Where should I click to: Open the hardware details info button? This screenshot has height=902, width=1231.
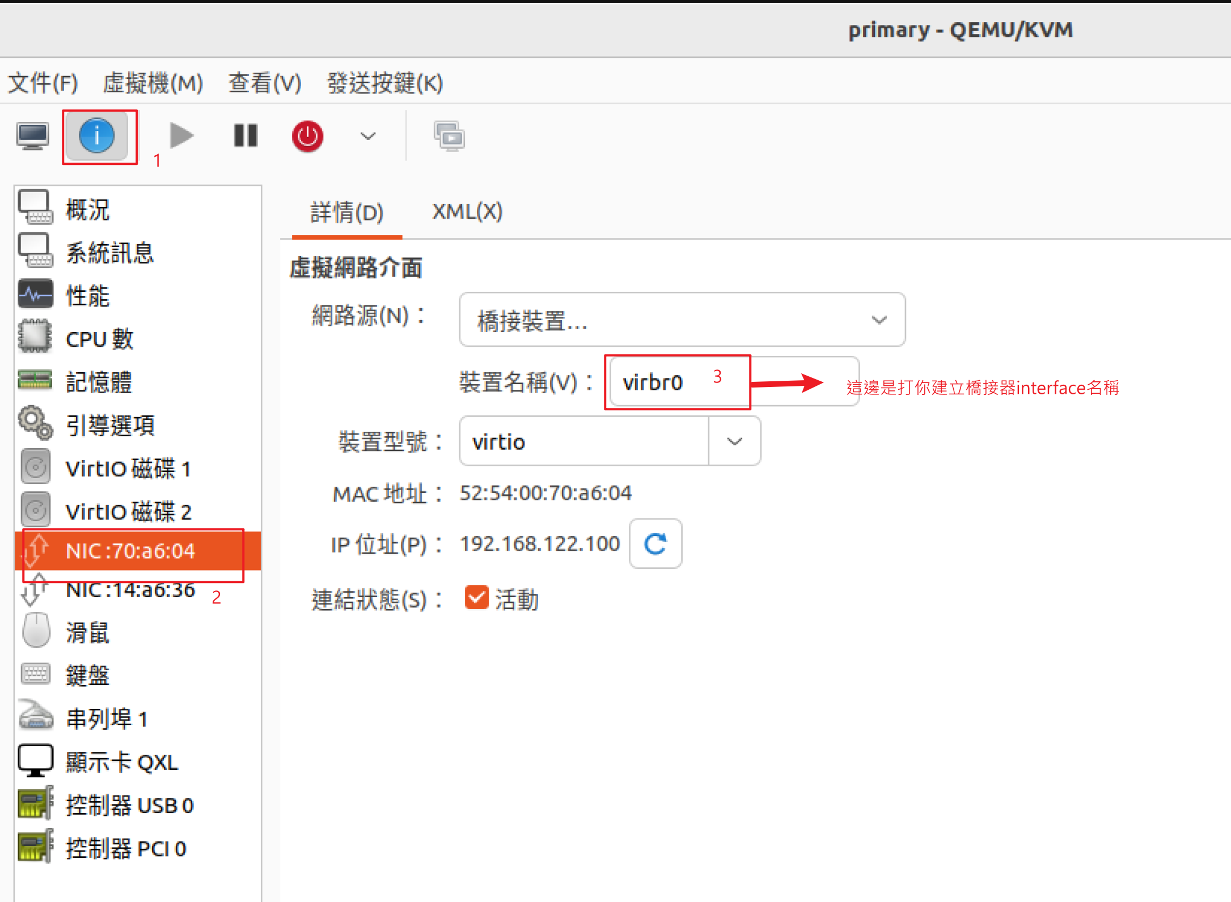click(97, 136)
